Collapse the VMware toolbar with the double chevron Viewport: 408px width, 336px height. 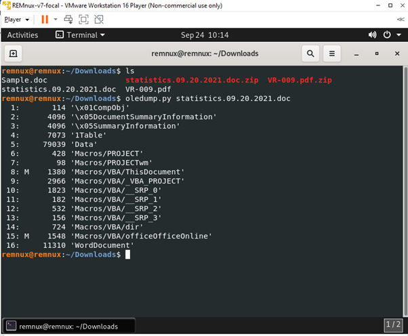(401, 19)
